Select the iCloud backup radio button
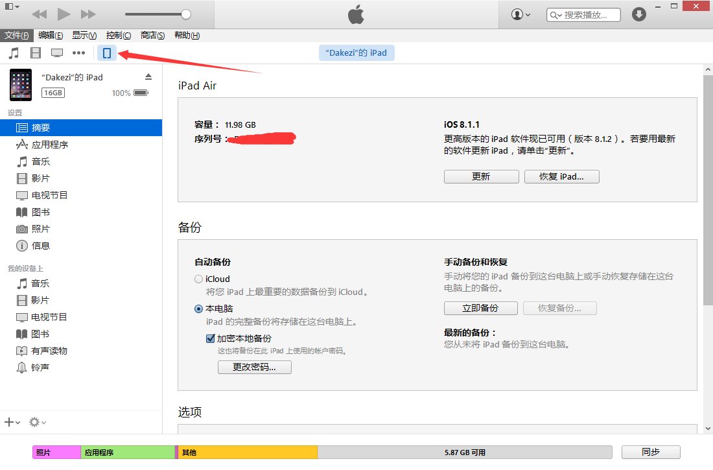 coord(199,279)
